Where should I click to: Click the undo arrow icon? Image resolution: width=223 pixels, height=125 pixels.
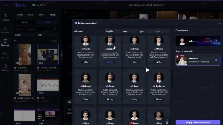[x=66, y=13]
